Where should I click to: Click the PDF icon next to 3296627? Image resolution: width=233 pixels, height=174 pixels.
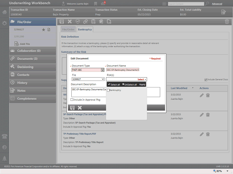pos(49,30)
